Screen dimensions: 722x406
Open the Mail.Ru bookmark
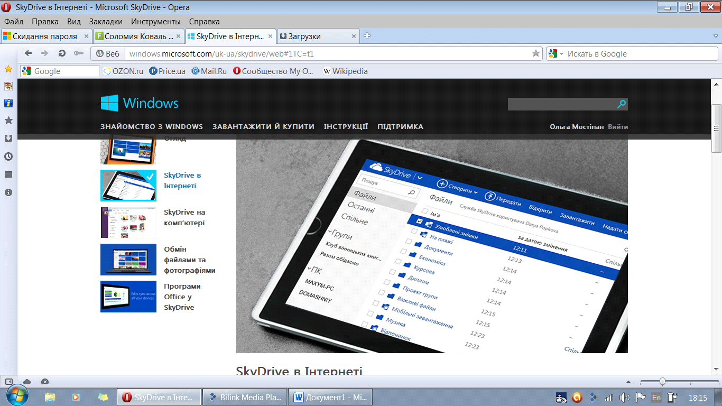pyautogui.click(x=209, y=71)
